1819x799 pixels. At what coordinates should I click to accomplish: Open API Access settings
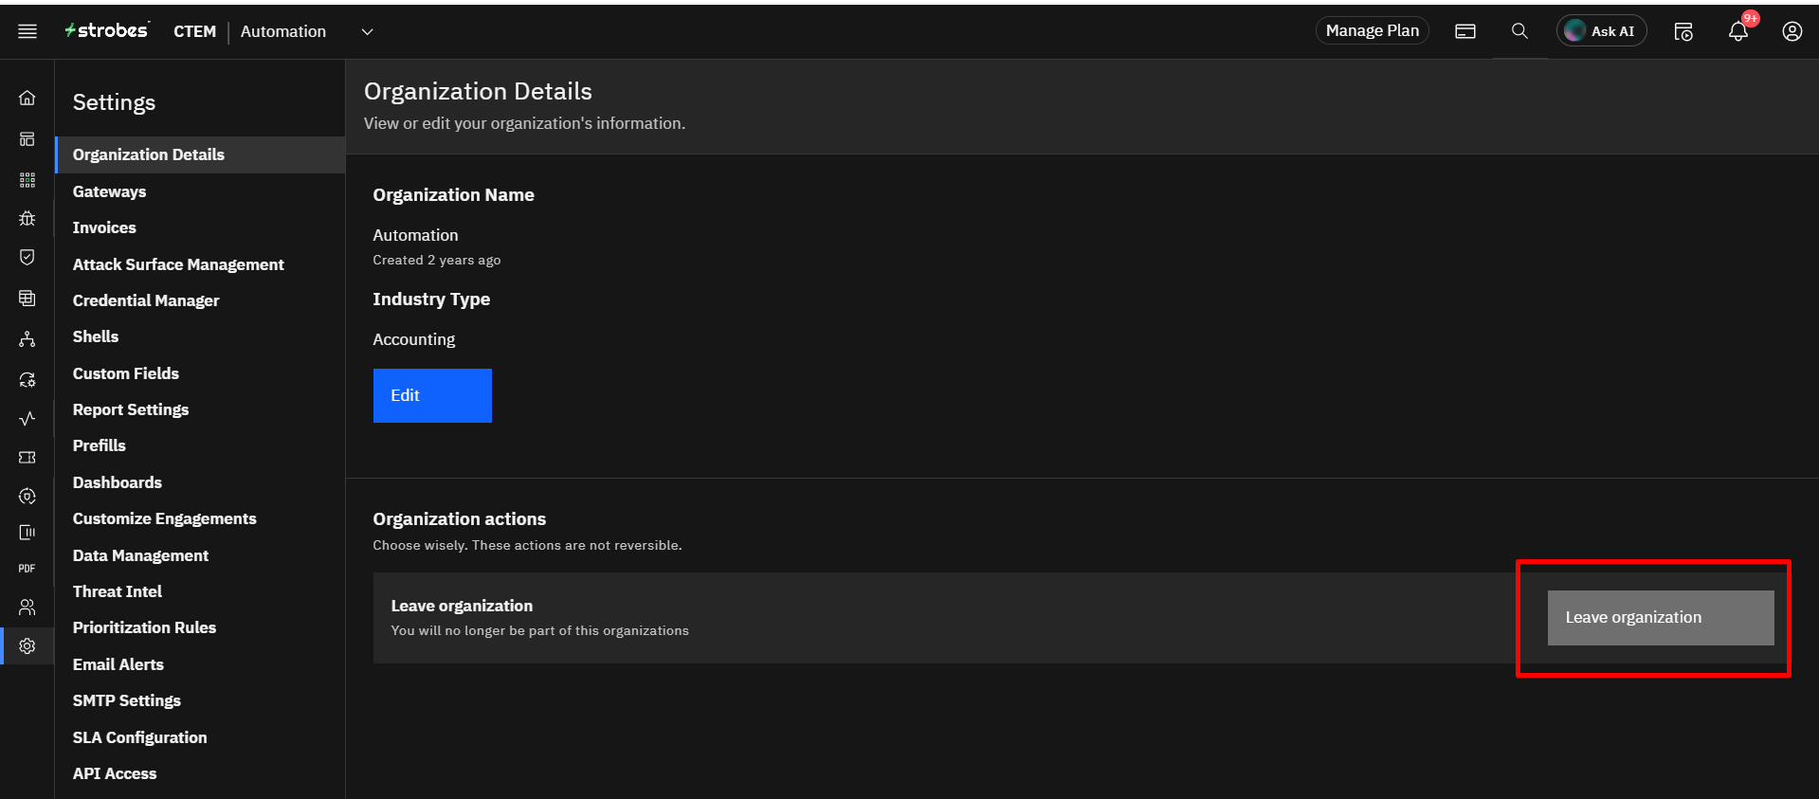tap(115, 773)
